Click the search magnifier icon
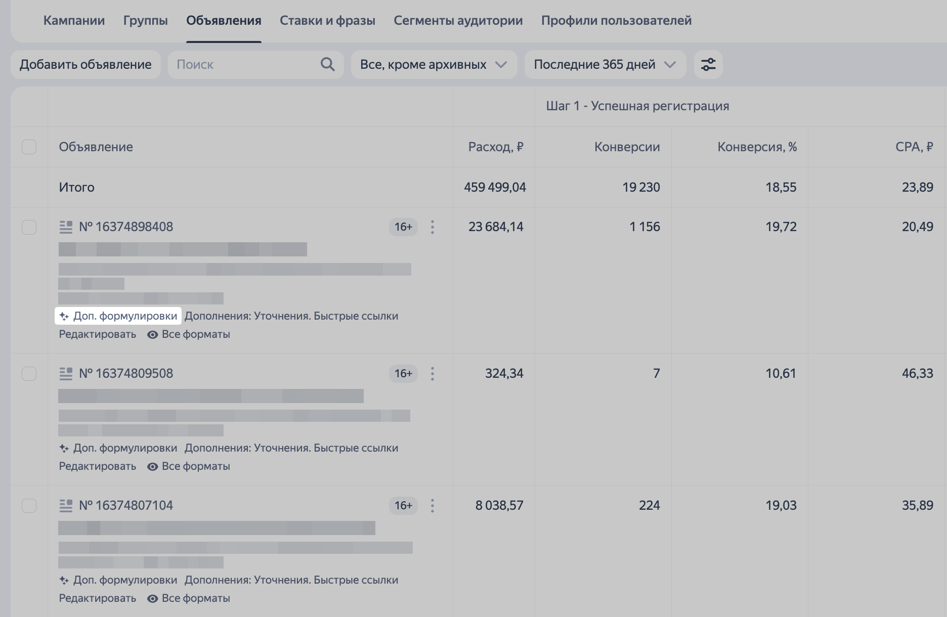Viewport: 947px width, 617px height. coord(327,64)
